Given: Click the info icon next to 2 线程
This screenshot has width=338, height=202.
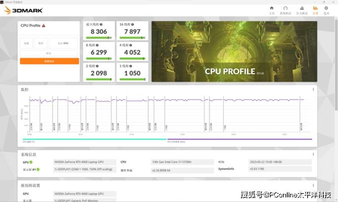Looking at the screenshot, I should pos(97,66).
